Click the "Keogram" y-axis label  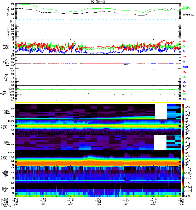click(8, 31)
